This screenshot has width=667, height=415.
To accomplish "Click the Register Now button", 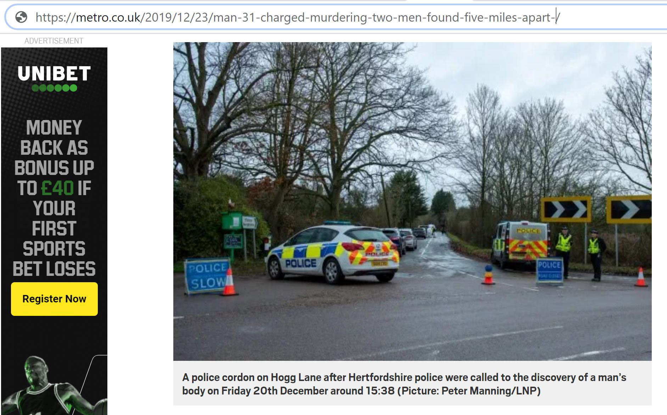I will click(x=54, y=299).
